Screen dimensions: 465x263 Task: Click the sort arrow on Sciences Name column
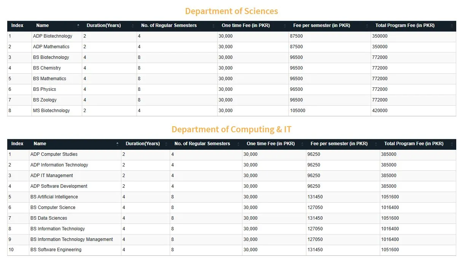(78, 26)
